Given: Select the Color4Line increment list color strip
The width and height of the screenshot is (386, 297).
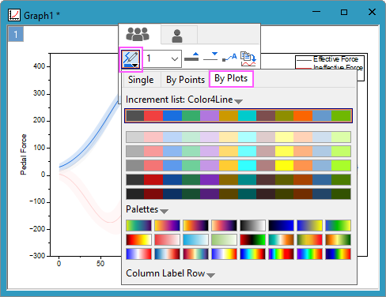Looking at the screenshot, I should coord(238,116).
